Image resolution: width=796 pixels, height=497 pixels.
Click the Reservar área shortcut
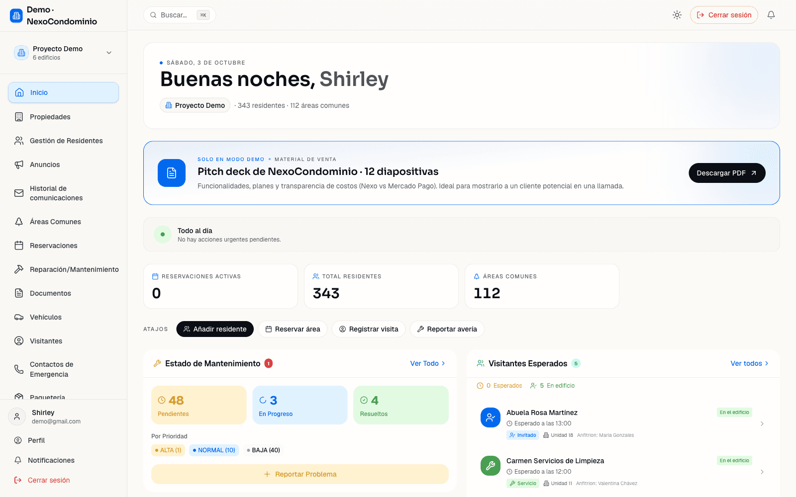[293, 329]
